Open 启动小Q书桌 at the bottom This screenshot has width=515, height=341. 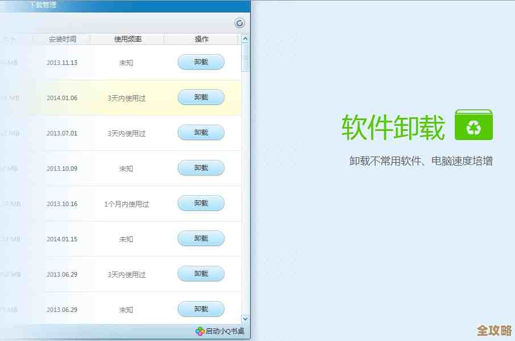[223, 331]
